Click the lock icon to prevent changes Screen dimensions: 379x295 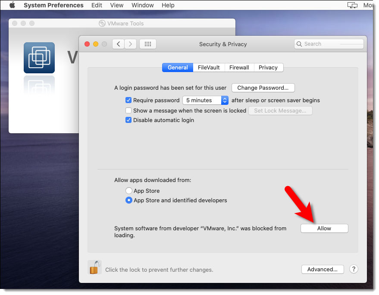click(x=94, y=267)
